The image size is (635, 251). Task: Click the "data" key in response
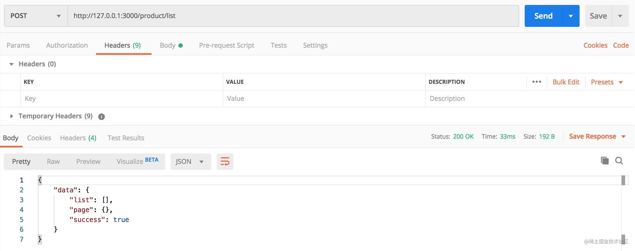coord(66,190)
